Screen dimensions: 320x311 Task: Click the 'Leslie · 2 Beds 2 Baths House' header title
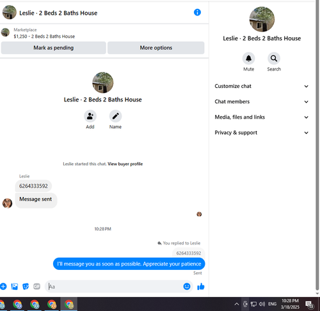click(x=58, y=13)
